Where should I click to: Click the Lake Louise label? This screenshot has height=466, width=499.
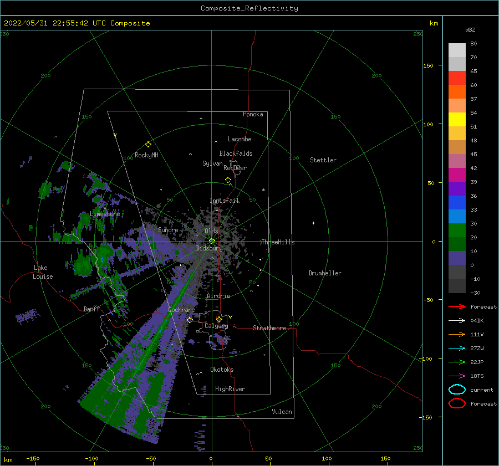click(43, 272)
